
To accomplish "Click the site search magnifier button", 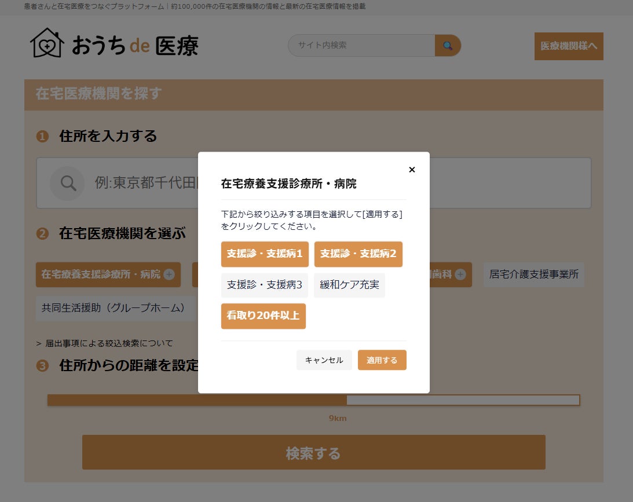I will (x=448, y=46).
